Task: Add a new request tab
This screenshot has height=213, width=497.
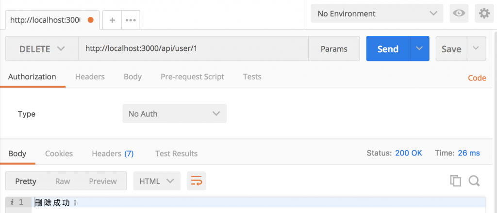Action: pos(112,20)
